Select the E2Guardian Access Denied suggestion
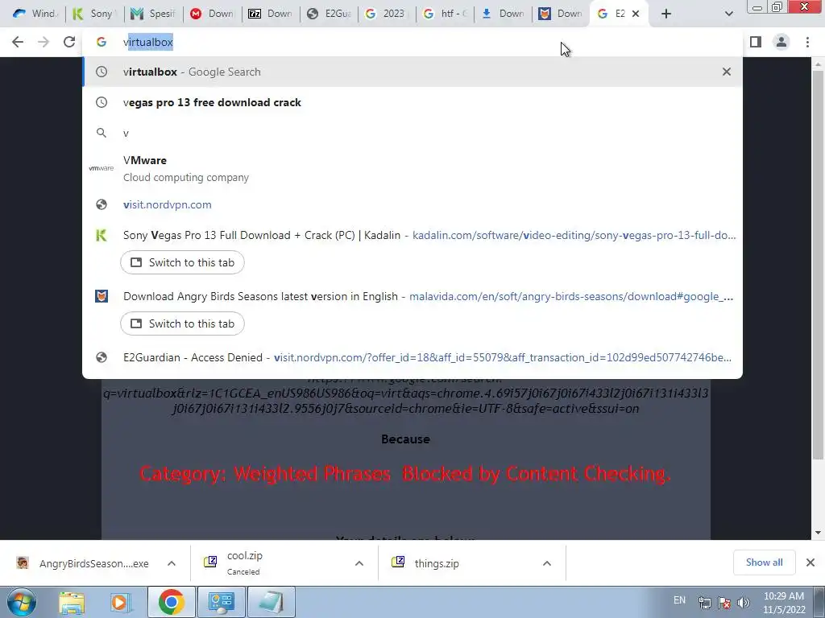Image resolution: width=825 pixels, height=618 pixels. point(412,357)
